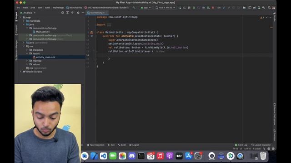This screenshot has height=163, width=291.
Task: Click myfirstapp breadcrumb in navigation bar
Action: (58, 8)
